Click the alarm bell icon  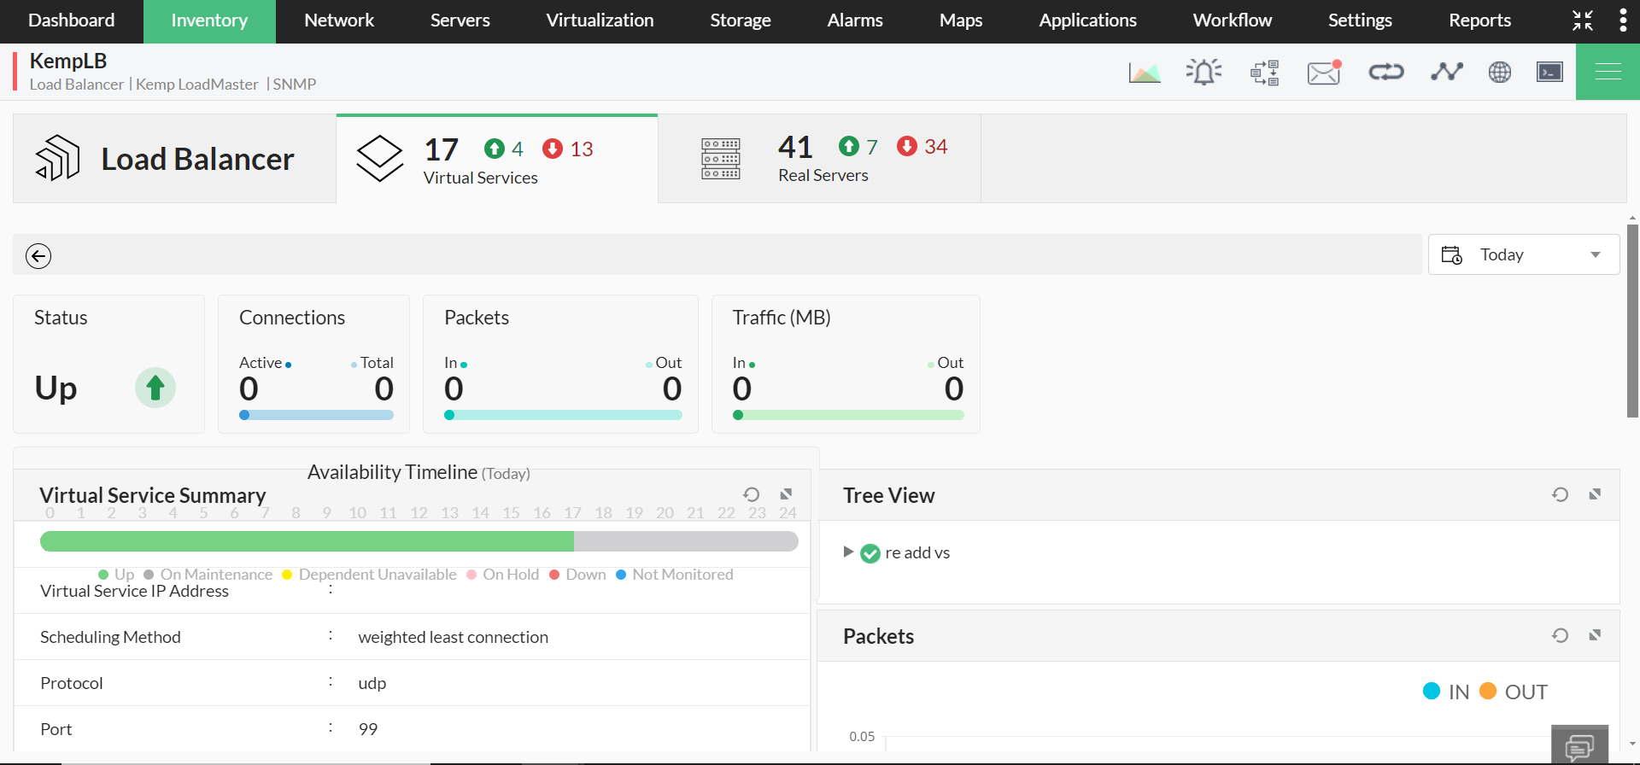(x=1204, y=73)
